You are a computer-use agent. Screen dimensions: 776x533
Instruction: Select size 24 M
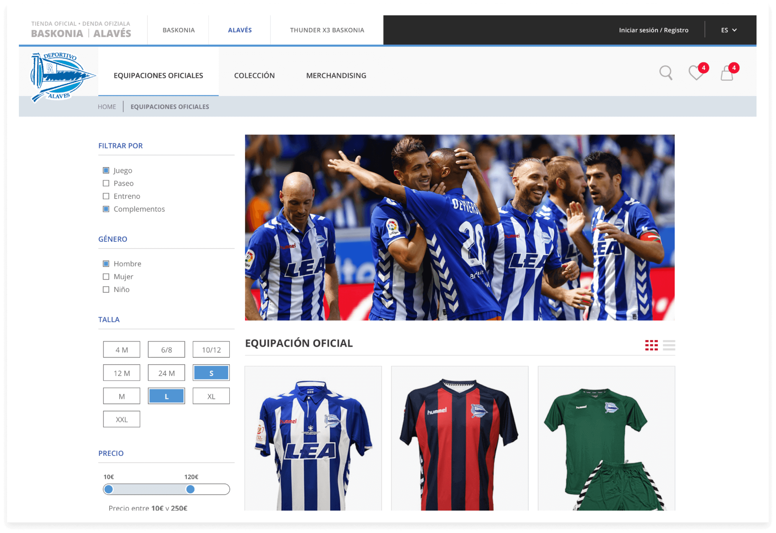166,373
